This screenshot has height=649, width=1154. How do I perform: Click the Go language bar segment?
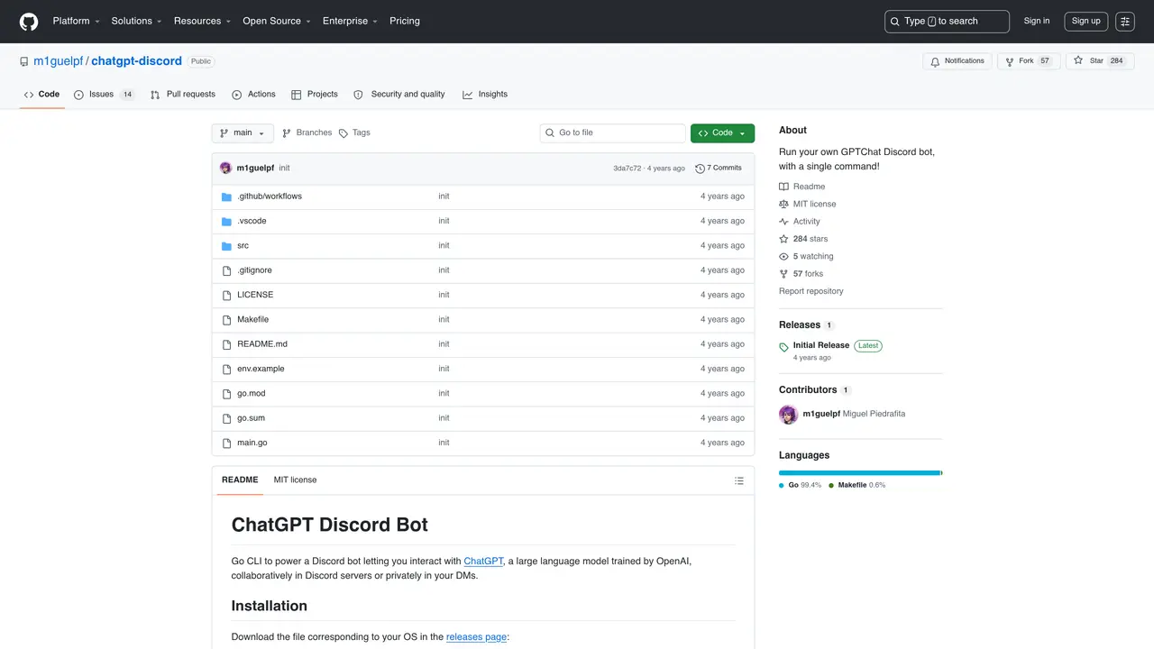(x=859, y=472)
